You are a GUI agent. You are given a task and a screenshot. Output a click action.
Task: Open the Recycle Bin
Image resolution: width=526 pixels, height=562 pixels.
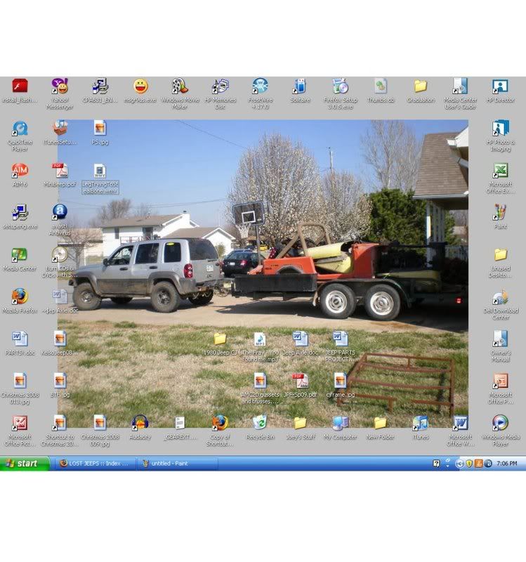pyautogui.click(x=260, y=424)
